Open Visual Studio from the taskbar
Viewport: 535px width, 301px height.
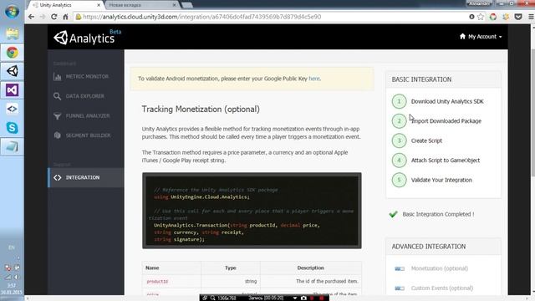13,90
